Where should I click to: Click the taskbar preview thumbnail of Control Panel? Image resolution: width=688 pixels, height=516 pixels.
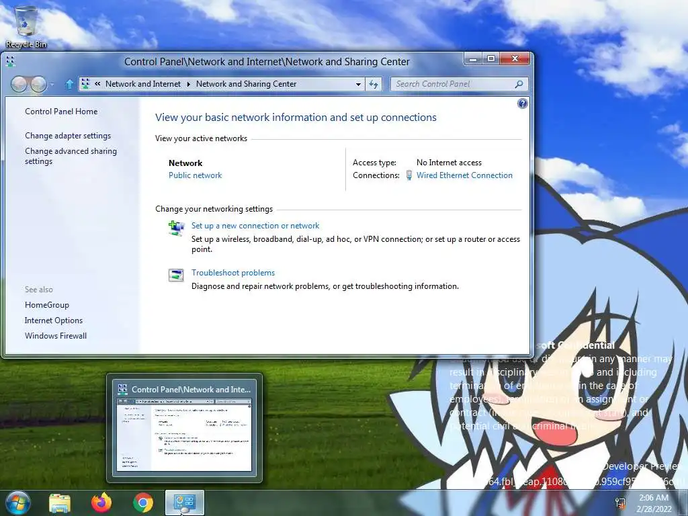[x=184, y=435]
